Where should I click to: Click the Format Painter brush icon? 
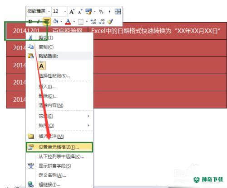pos(110,22)
